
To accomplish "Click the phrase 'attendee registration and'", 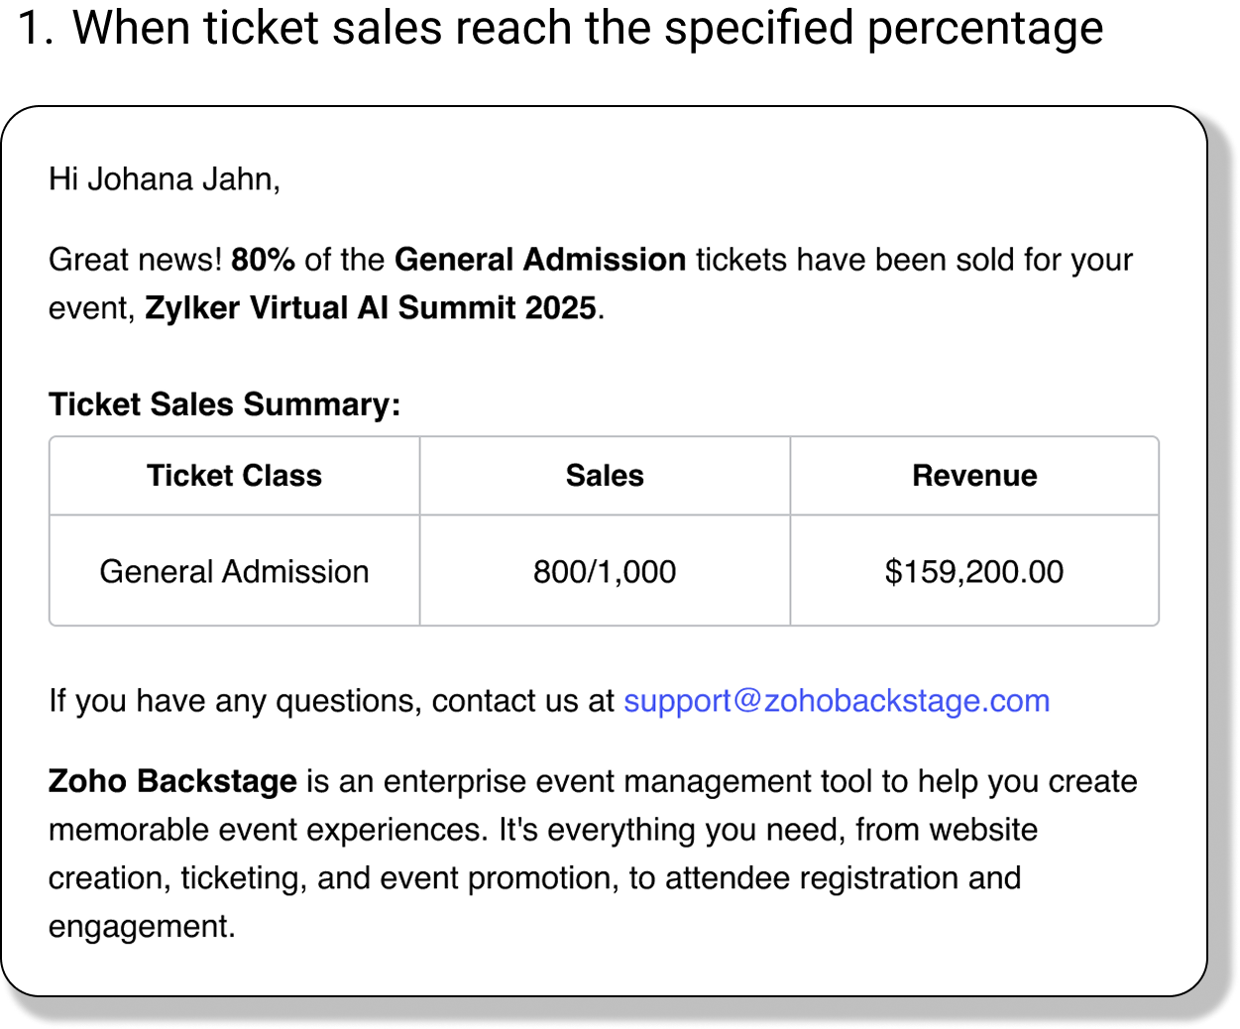I will (843, 878).
